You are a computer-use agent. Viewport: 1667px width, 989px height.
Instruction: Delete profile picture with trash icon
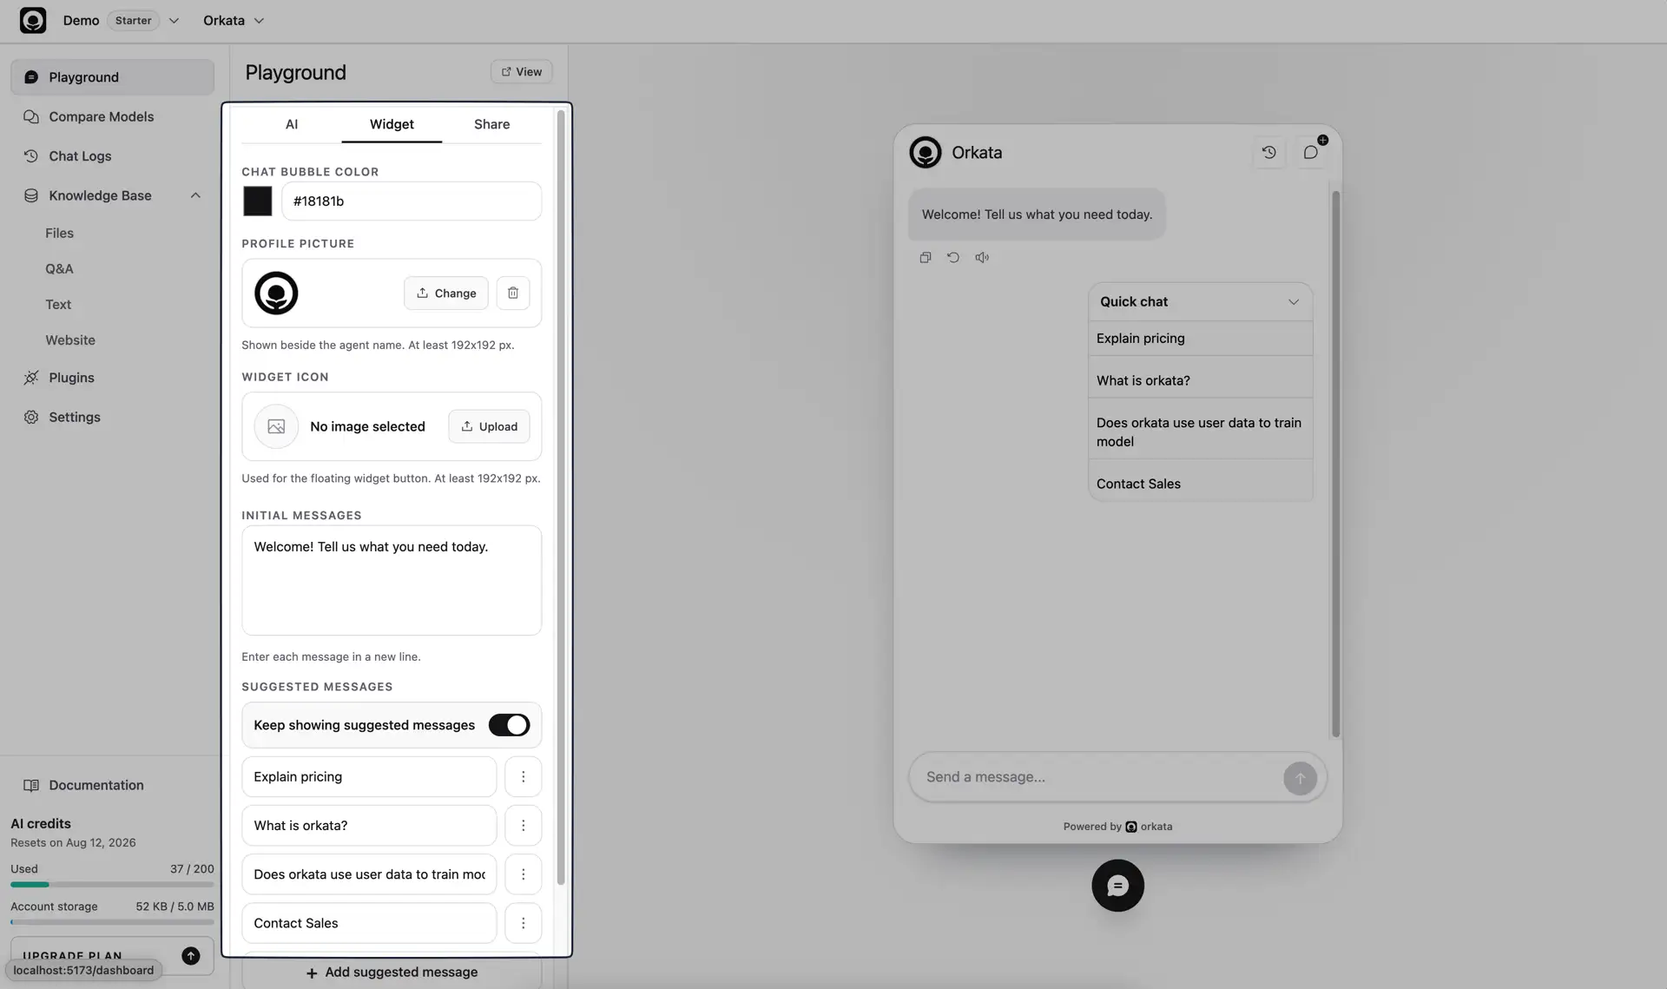513,293
